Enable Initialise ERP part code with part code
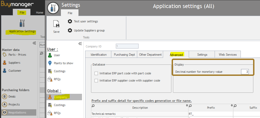260x118 pixels. click(x=96, y=73)
